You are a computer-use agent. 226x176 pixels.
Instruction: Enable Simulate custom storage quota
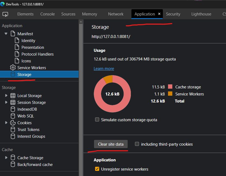[x=97, y=120]
